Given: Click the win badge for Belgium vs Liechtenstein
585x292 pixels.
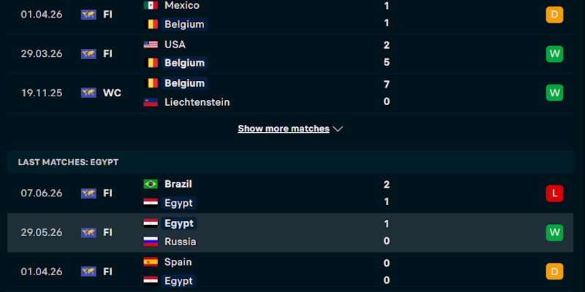Looking at the screenshot, I should [554, 93].
